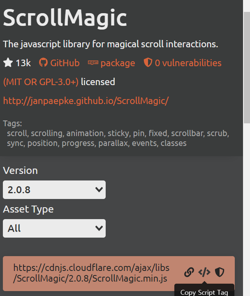Click the GitHub octocat icon
The height and width of the screenshot is (296, 250).
(43, 62)
